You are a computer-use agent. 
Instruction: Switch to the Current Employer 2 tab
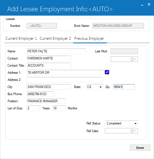tap(55, 39)
